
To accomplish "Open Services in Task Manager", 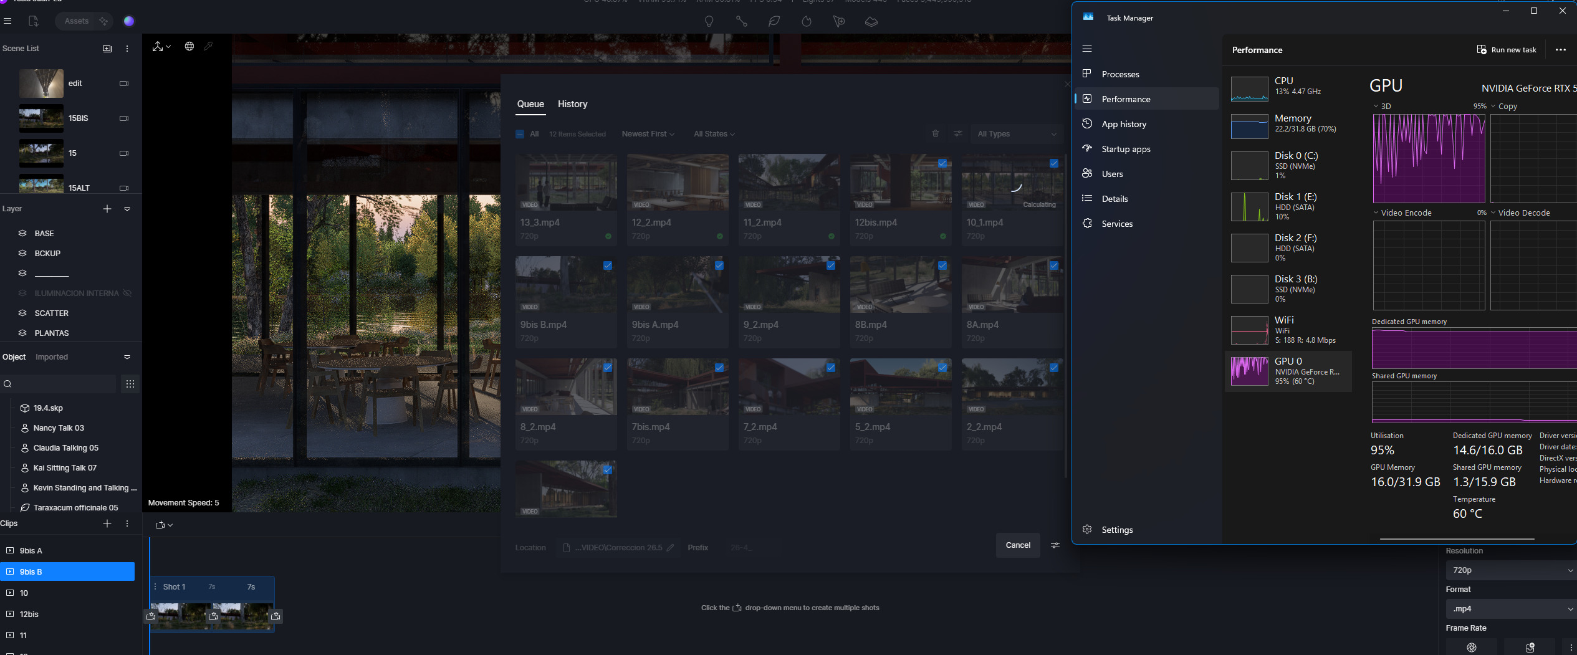I will click(x=1147, y=224).
